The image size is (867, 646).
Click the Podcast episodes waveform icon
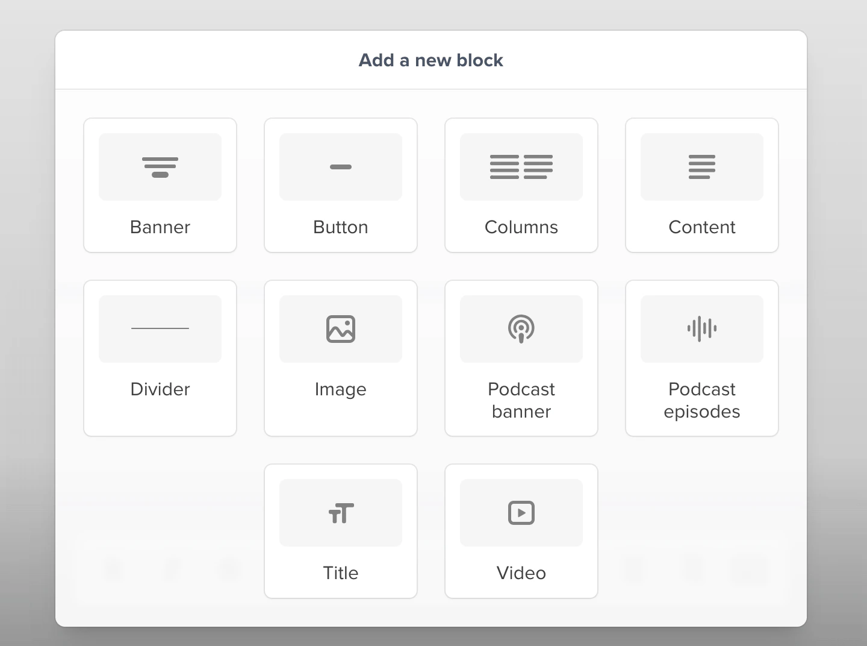[701, 328]
